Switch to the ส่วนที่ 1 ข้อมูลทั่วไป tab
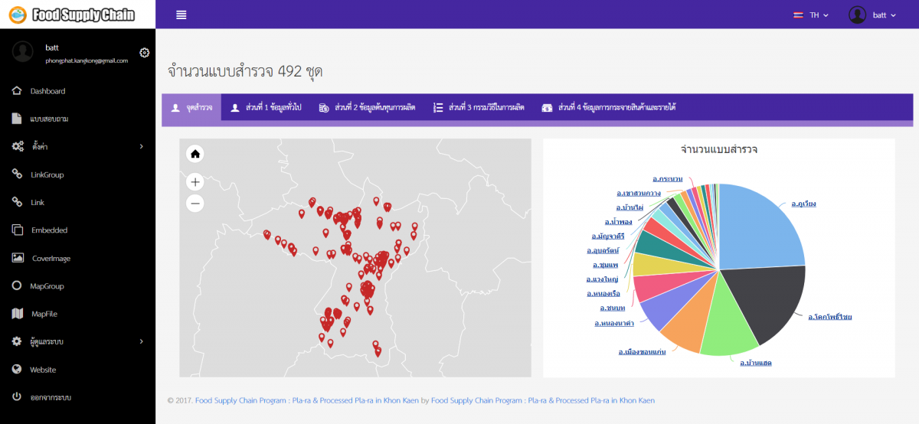919x424 pixels. point(266,108)
